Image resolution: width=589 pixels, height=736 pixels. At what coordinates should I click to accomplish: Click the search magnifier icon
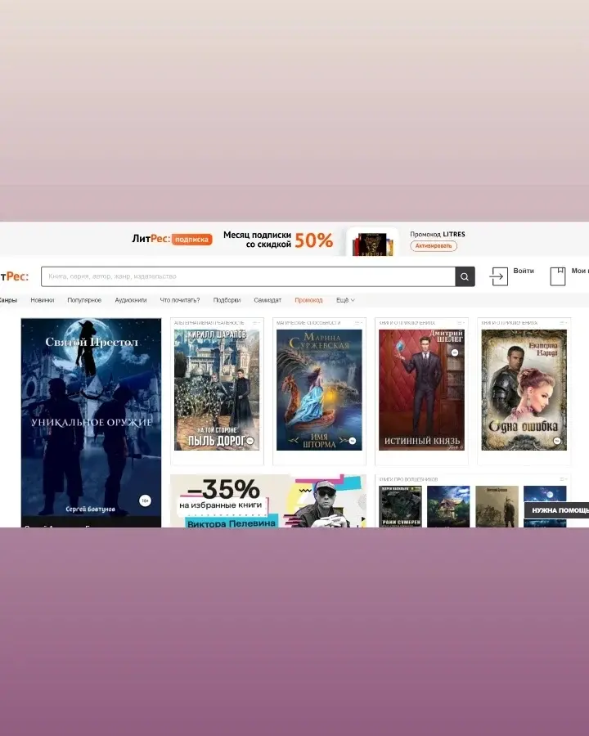tap(465, 276)
